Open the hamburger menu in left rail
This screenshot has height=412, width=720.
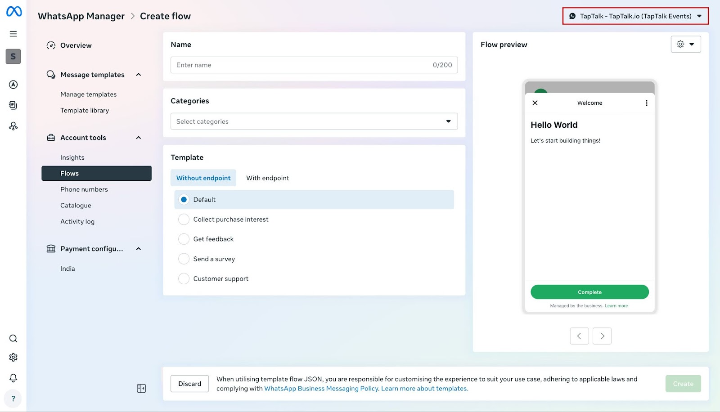13,34
